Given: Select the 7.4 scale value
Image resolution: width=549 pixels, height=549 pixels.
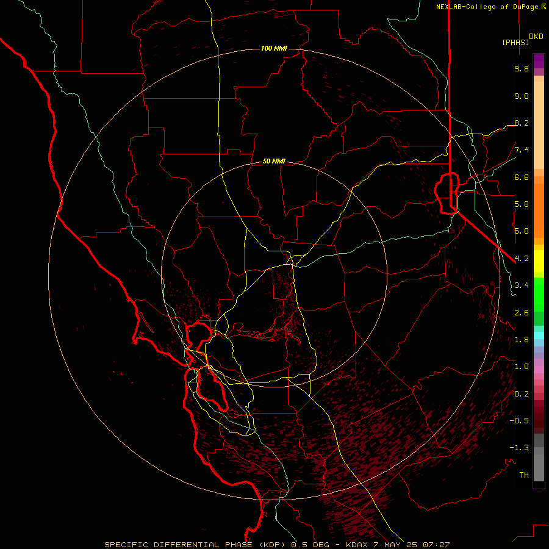Looking at the screenshot, I should 522,150.
